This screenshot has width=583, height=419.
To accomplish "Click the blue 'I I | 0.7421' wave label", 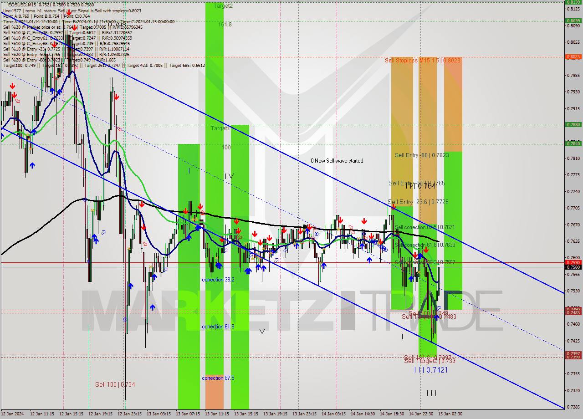I will coord(431,370).
